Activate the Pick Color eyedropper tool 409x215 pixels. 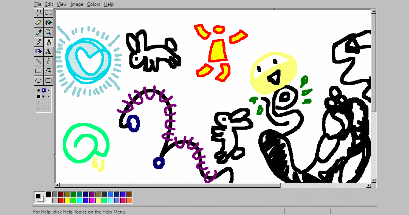pyautogui.click(x=39, y=32)
